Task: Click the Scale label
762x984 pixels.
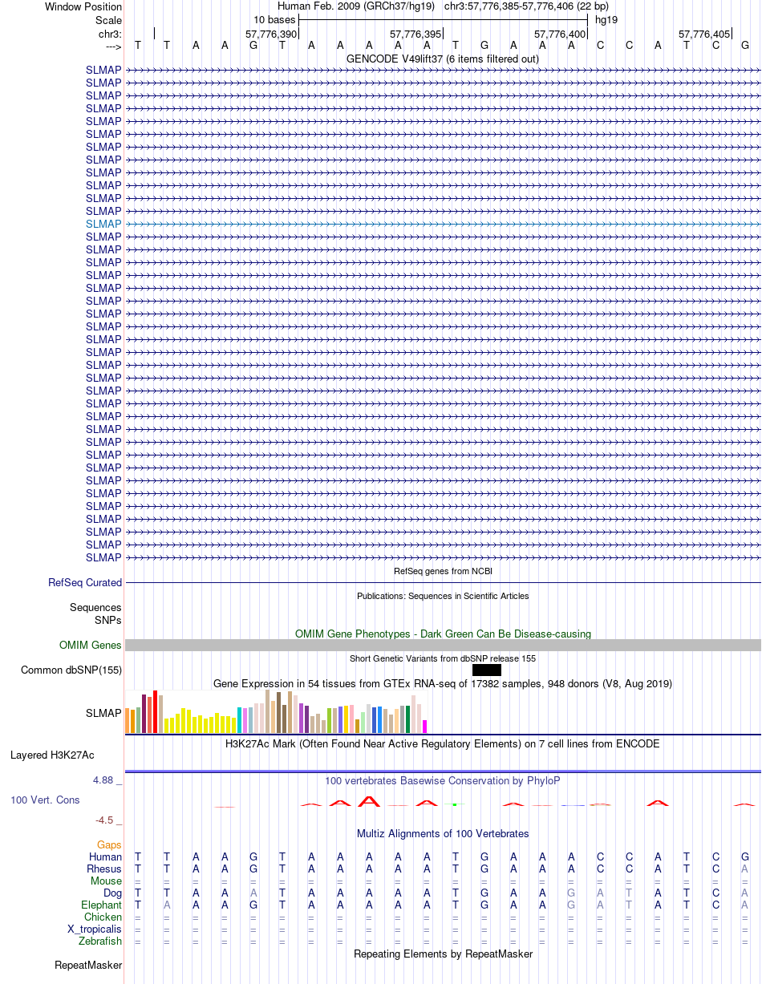Action: 108,20
